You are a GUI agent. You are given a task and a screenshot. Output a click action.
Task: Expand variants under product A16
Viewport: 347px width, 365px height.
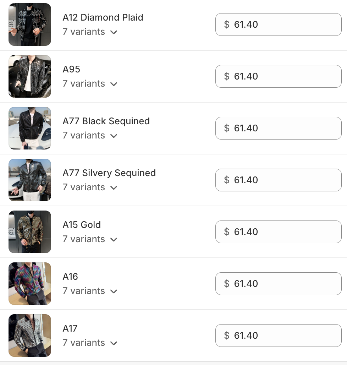[114, 291]
